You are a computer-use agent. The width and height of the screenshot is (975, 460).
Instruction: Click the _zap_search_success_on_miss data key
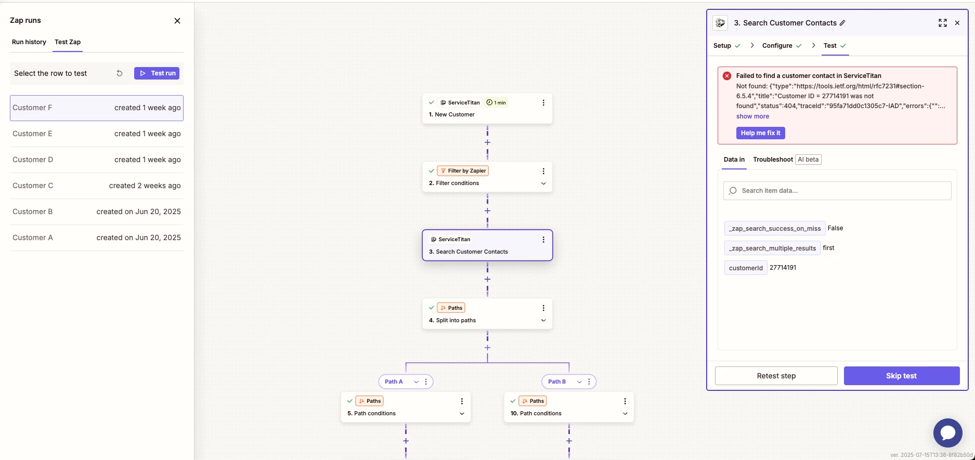(775, 228)
